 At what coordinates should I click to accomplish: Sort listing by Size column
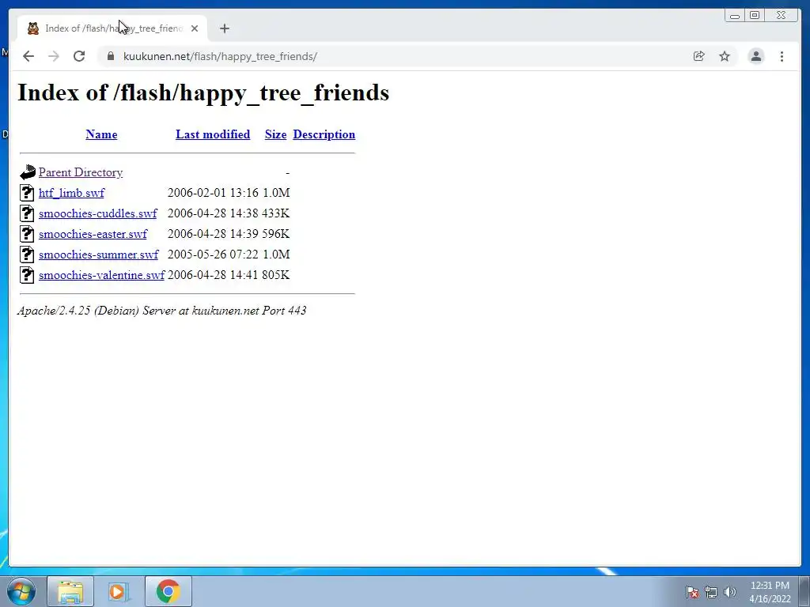click(x=276, y=134)
